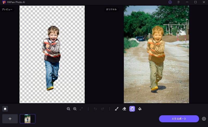Image resolution: width=208 pixels, height=127 pixels.
Task: Open the user account profile icon
Action: pos(170,2)
